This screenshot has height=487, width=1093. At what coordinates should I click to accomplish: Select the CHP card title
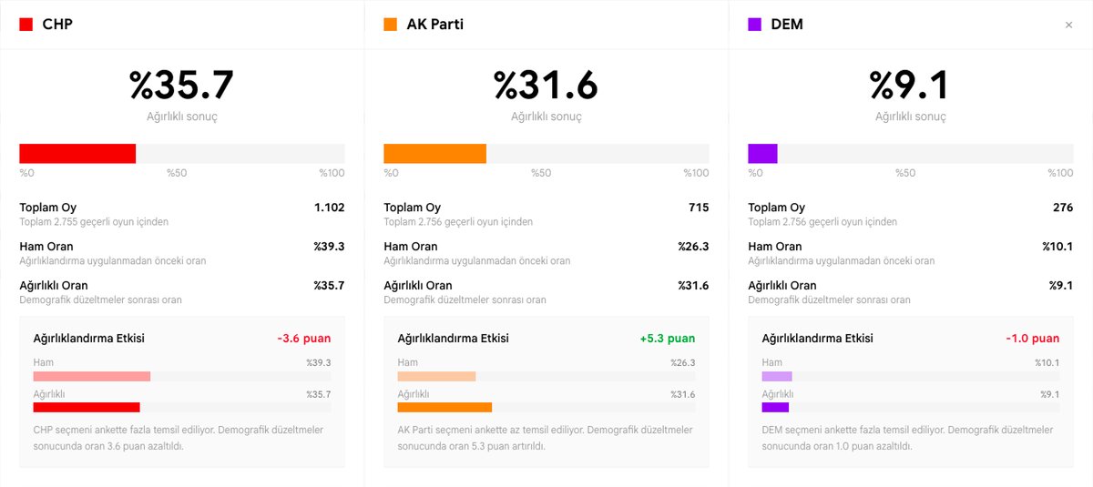coord(57,25)
